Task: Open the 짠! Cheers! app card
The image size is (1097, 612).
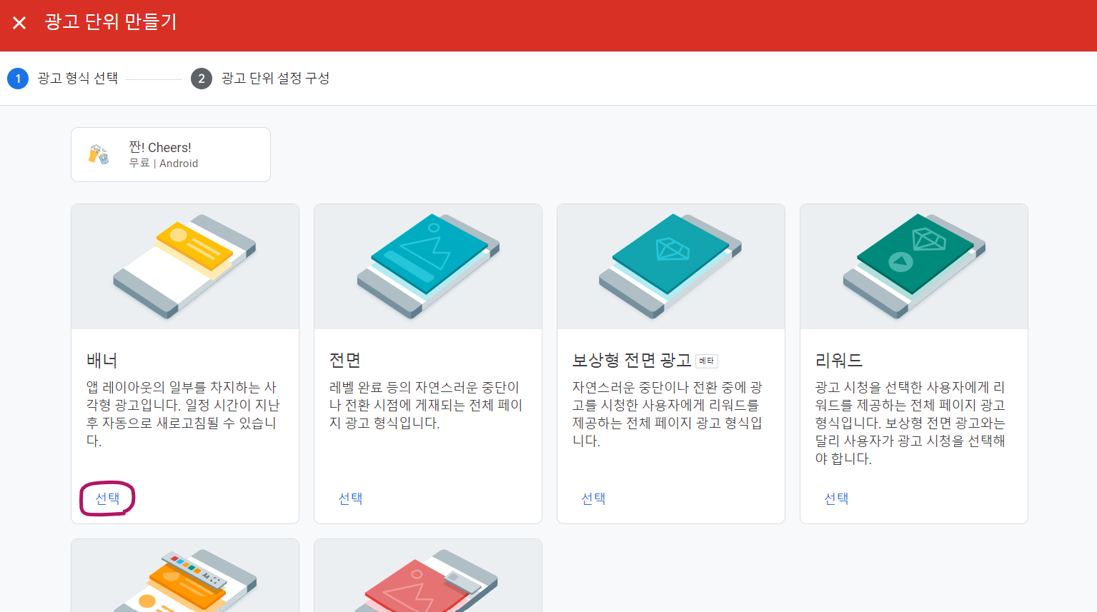Action: click(x=171, y=154)
